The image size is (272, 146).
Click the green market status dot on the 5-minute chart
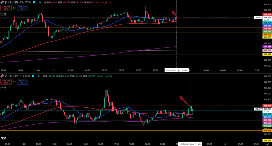pyautogui.click(x=39, y=76)
